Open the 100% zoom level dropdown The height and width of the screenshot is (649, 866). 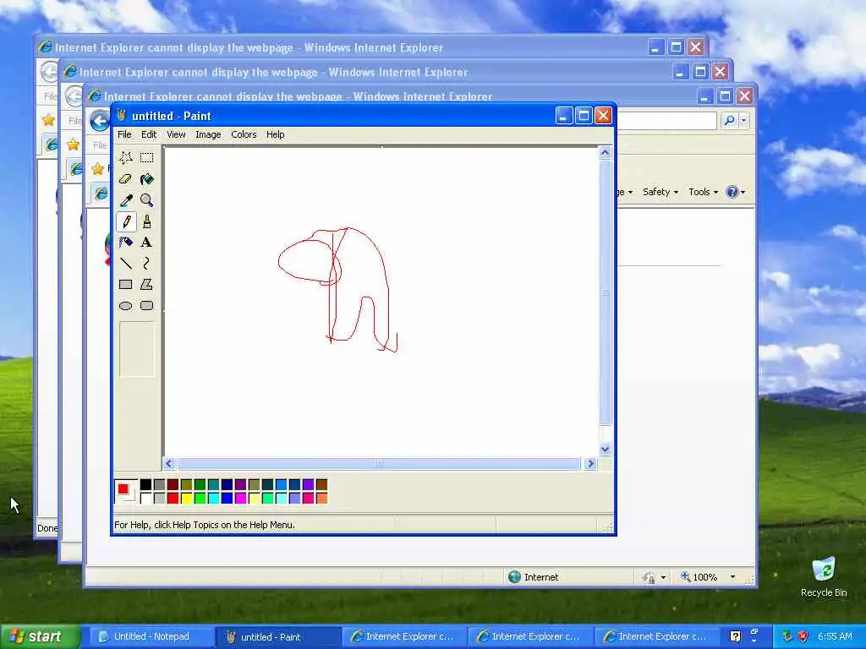732,577
